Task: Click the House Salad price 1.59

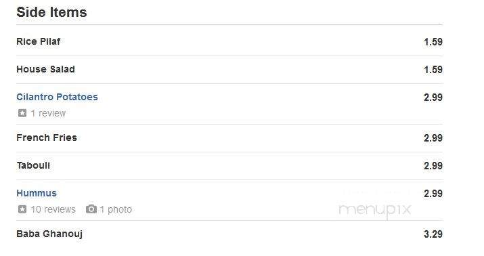Action: (x=433, y=70)
